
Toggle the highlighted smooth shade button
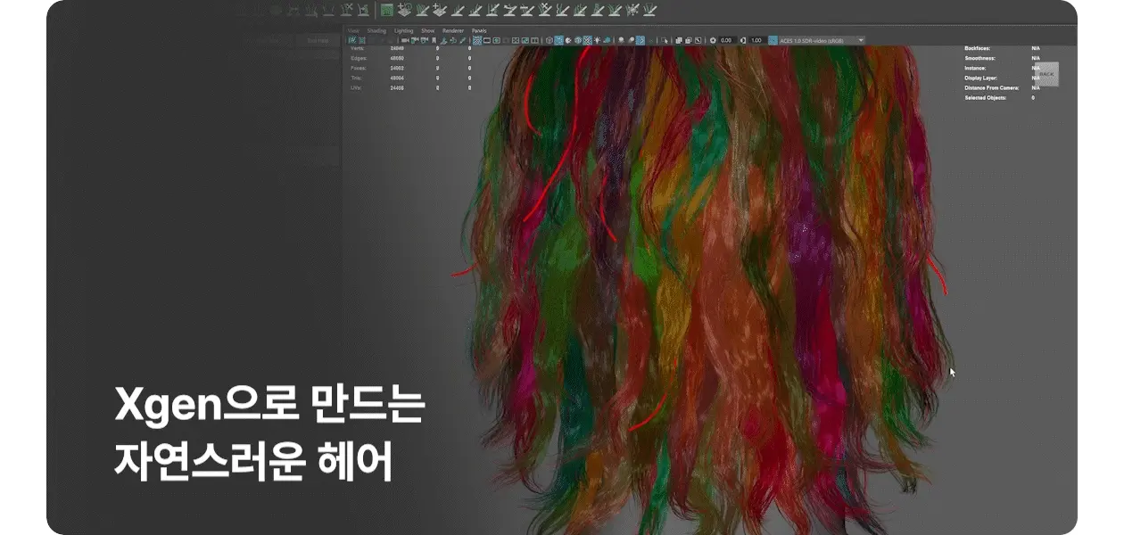point(558,41)
